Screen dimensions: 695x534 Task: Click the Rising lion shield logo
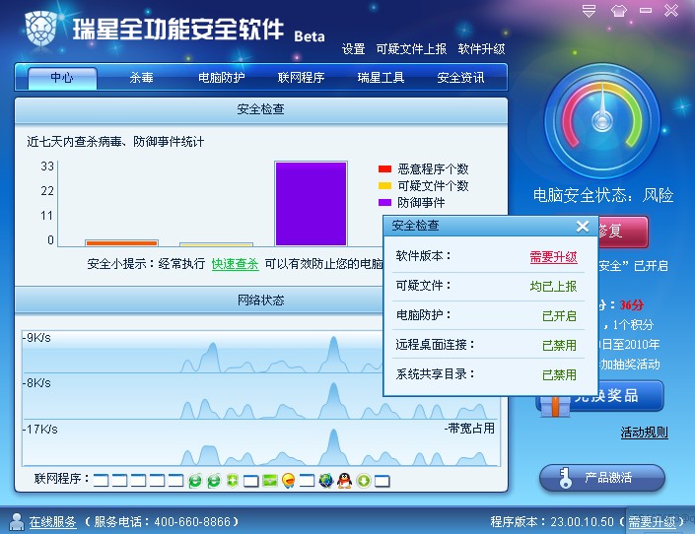click(x=40, y=28)
